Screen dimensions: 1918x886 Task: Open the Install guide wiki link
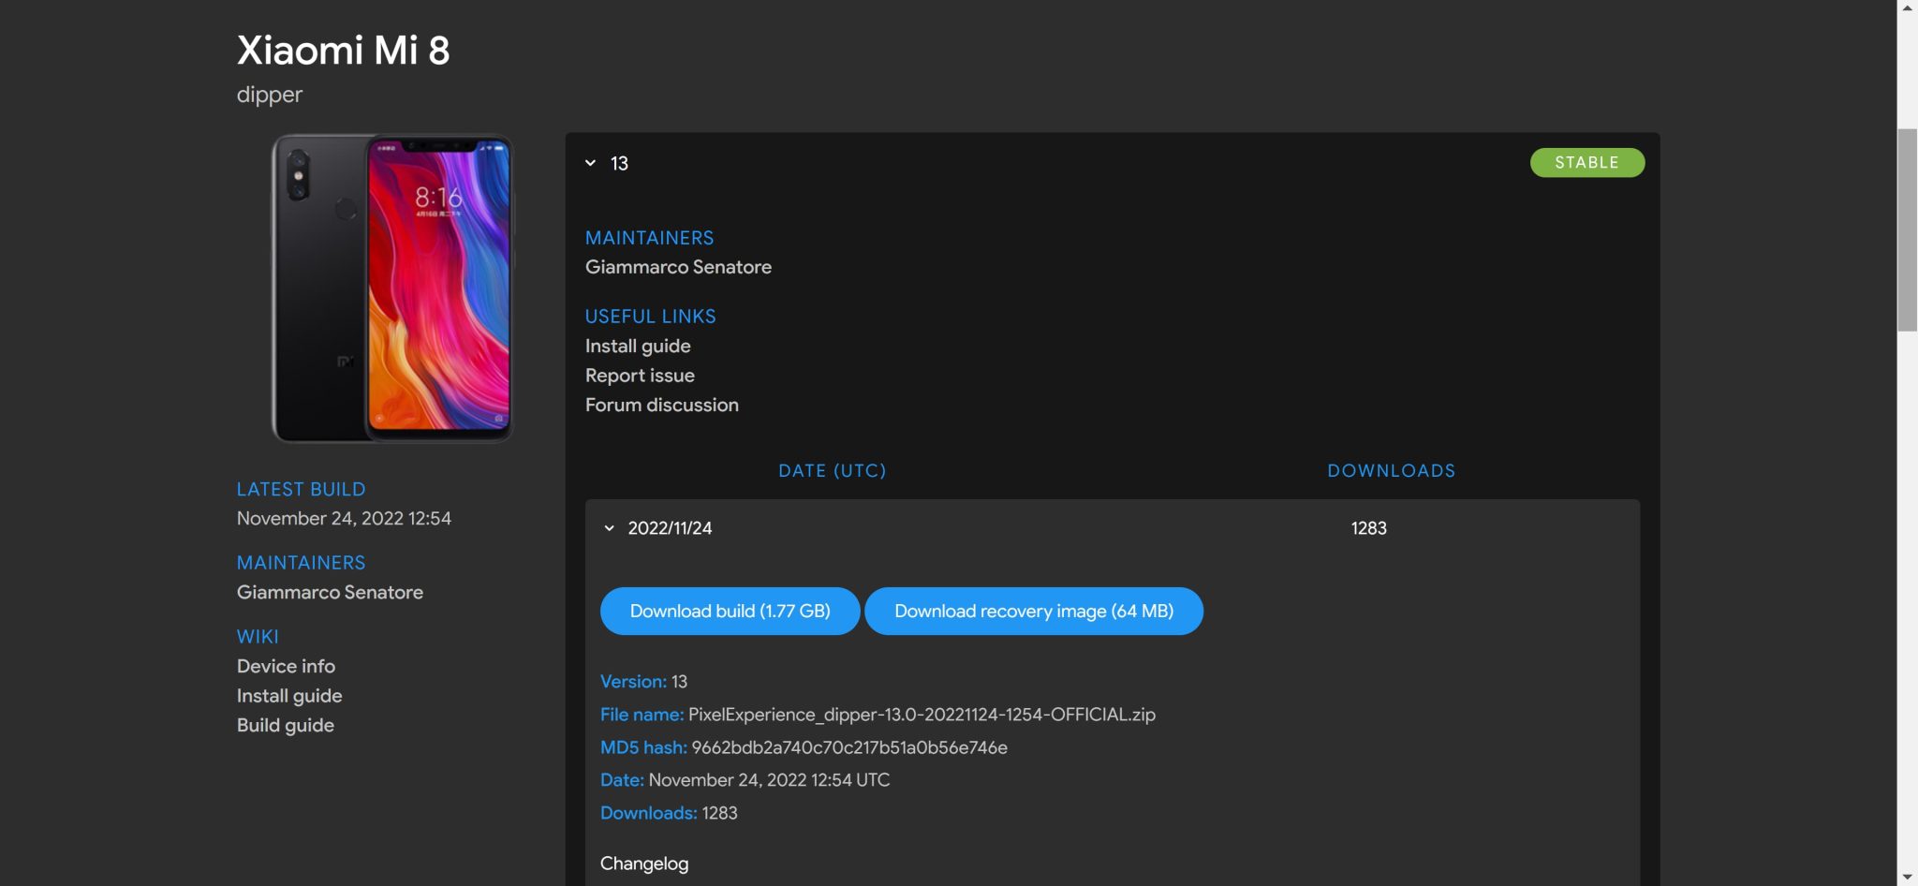pyautogui.click(x=288, y=695)
